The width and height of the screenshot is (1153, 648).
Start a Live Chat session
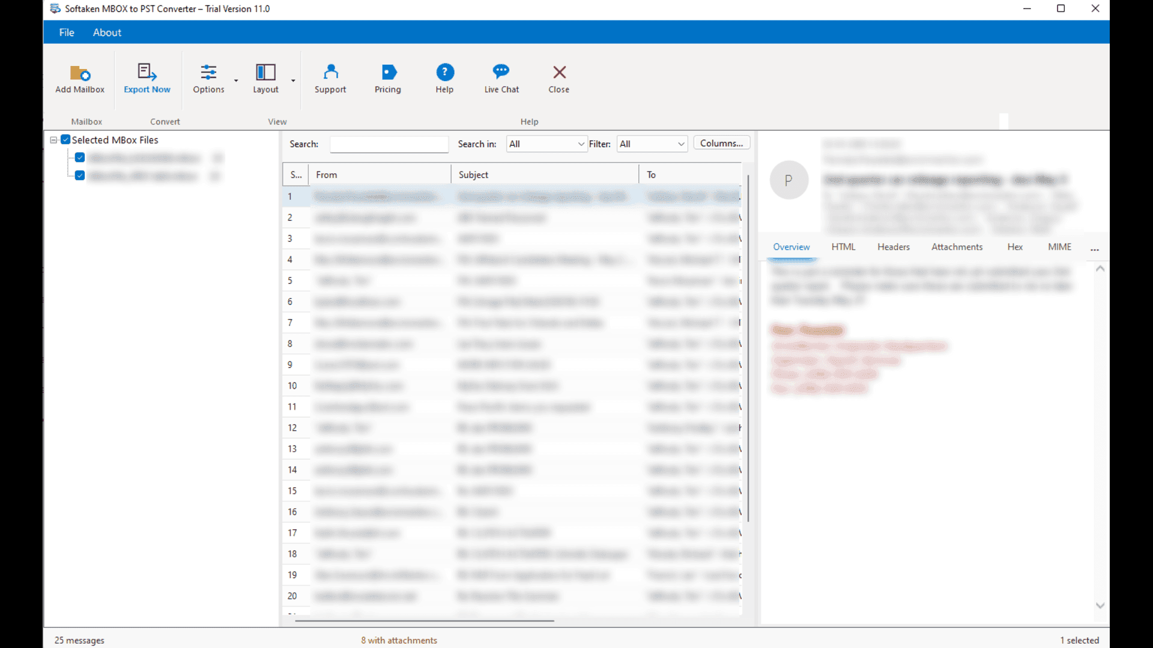[x=501, y=79]
